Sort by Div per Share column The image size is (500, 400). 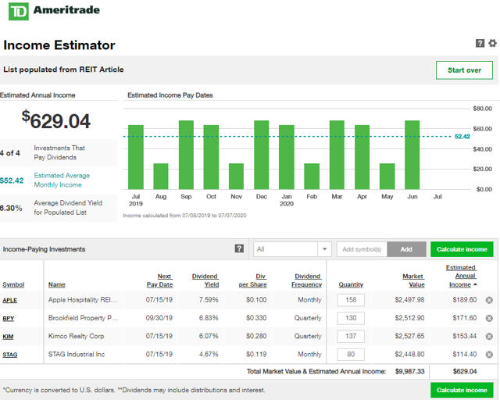point(253,280)
